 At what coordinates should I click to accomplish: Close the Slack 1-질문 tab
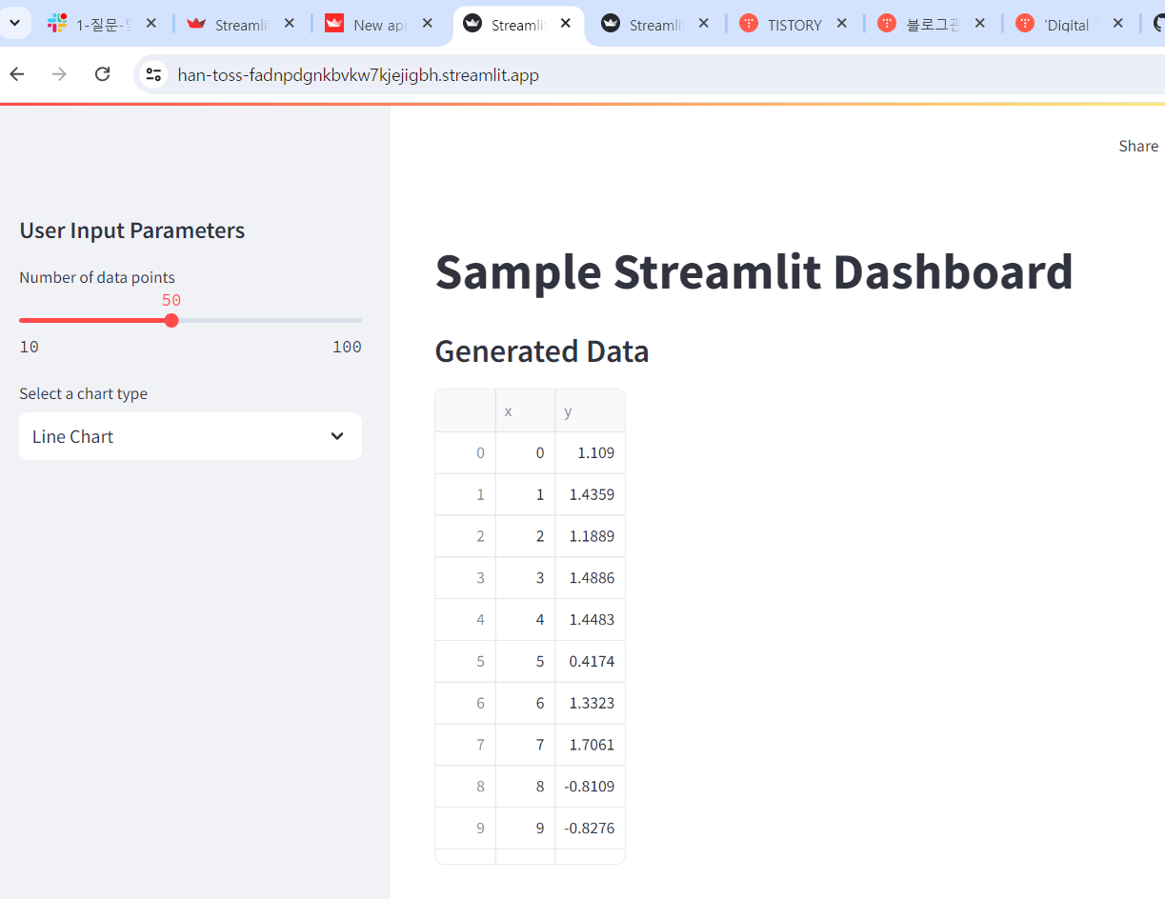click(x=151, y=23)
